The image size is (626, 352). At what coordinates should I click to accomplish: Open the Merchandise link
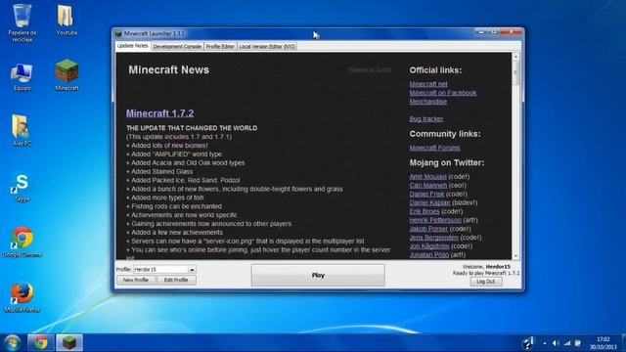tap(428, 102)
